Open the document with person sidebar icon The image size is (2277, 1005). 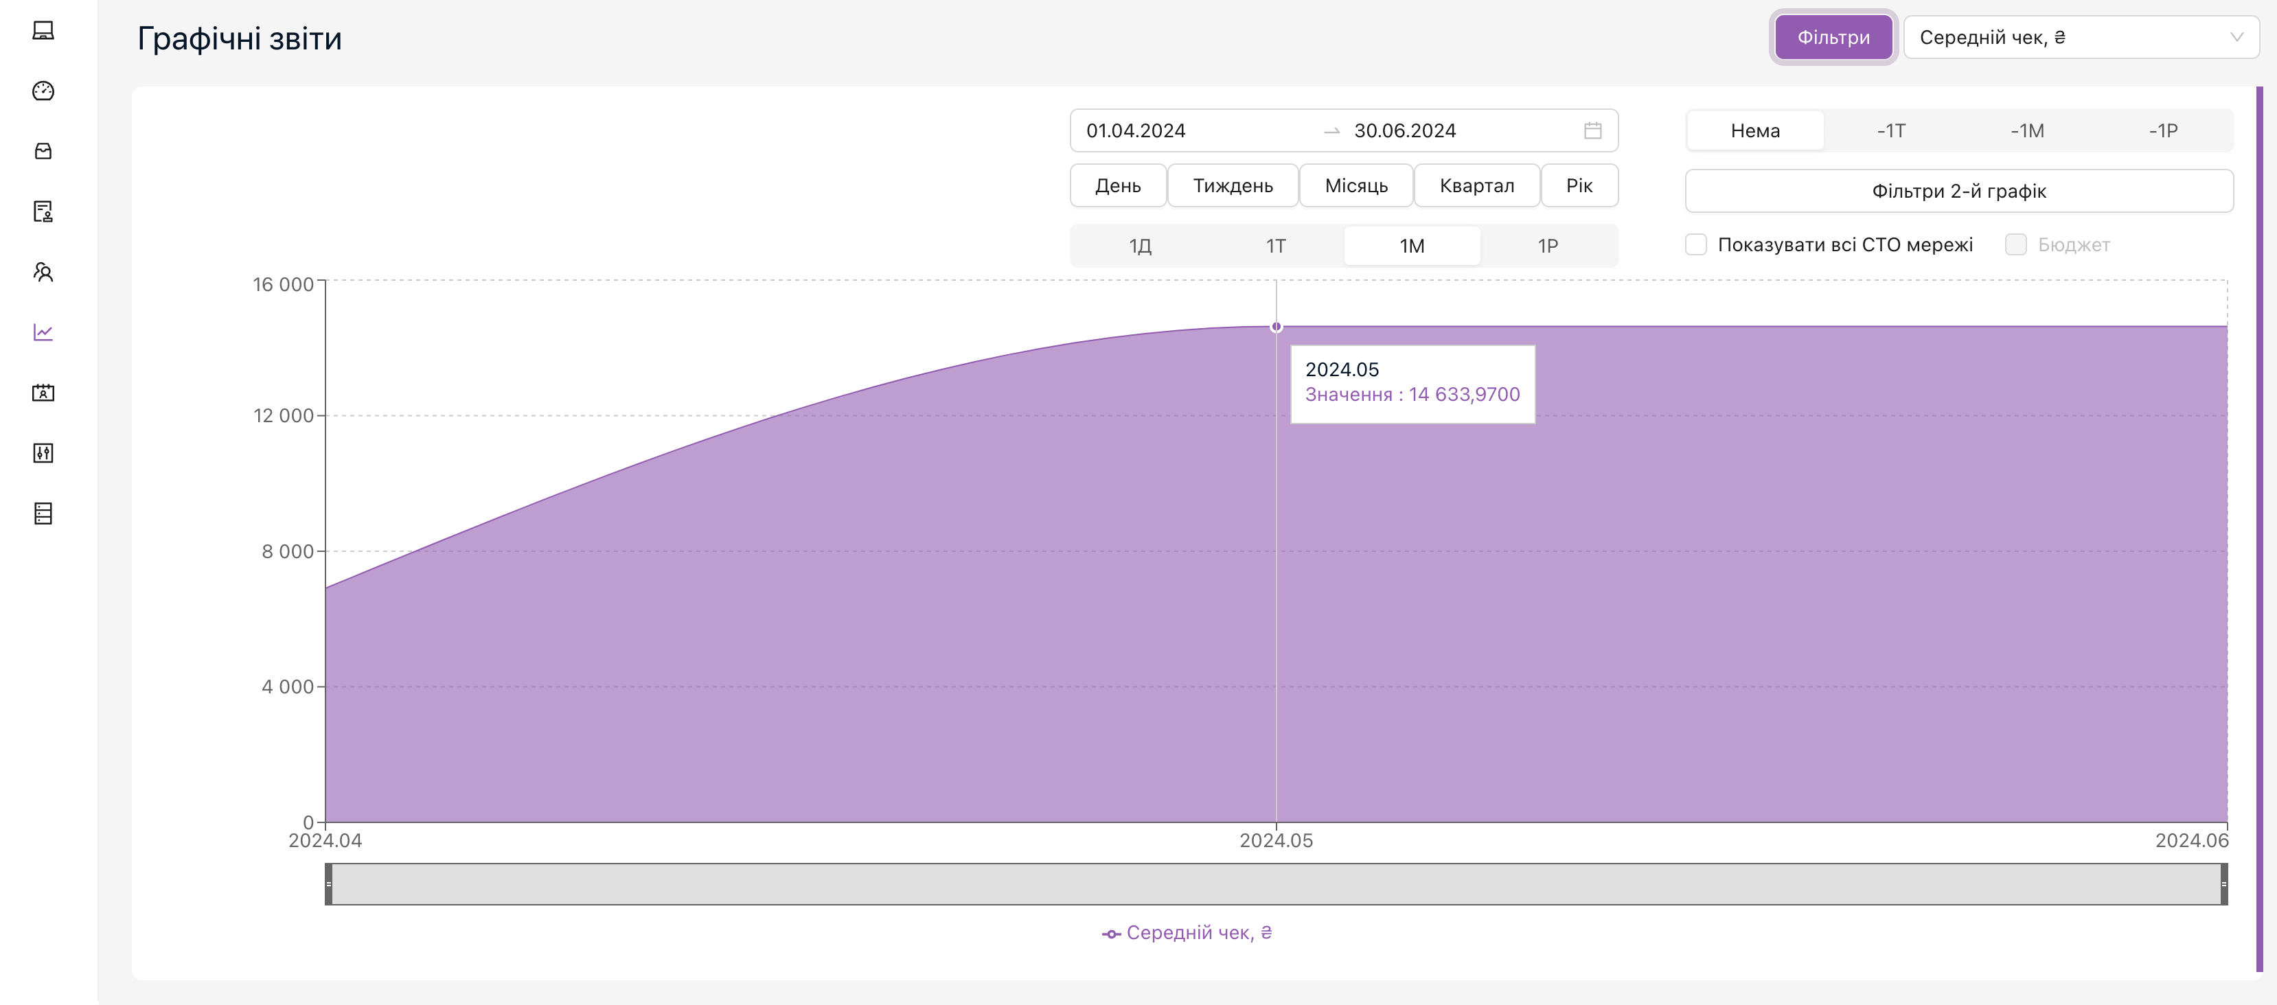click(43, 211)
